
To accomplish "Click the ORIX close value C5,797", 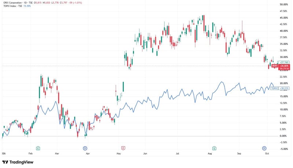I will coord(63,3).
